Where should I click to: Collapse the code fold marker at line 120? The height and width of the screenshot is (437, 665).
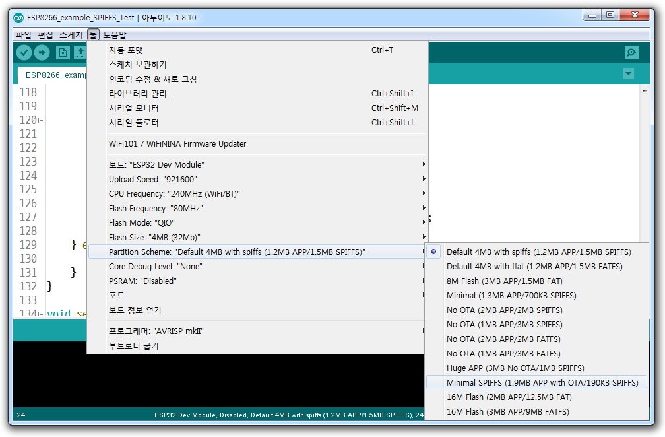[41, 121]
